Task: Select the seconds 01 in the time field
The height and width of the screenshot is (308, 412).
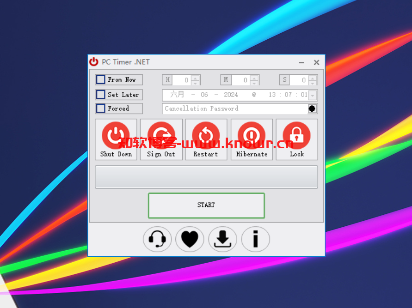Action: click(x=304, y=95)
